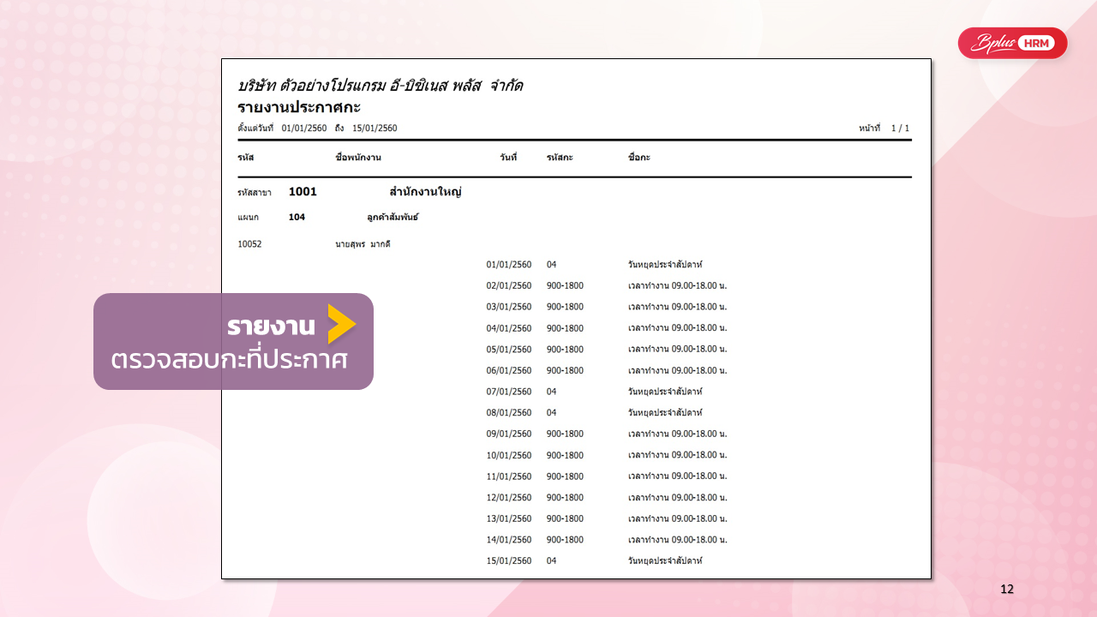This screenshot has width=1097, height=617.
Task: Click shift code 04 for 01/01/2560
Action: 552,265
